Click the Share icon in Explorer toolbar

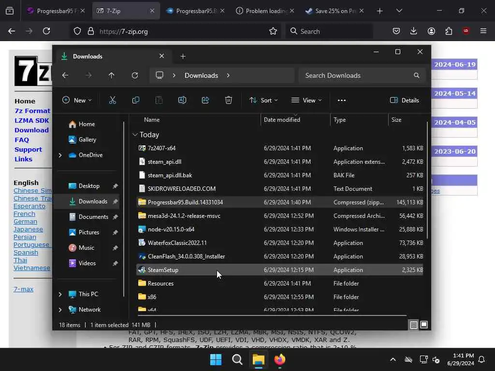[x=205, y=100]
